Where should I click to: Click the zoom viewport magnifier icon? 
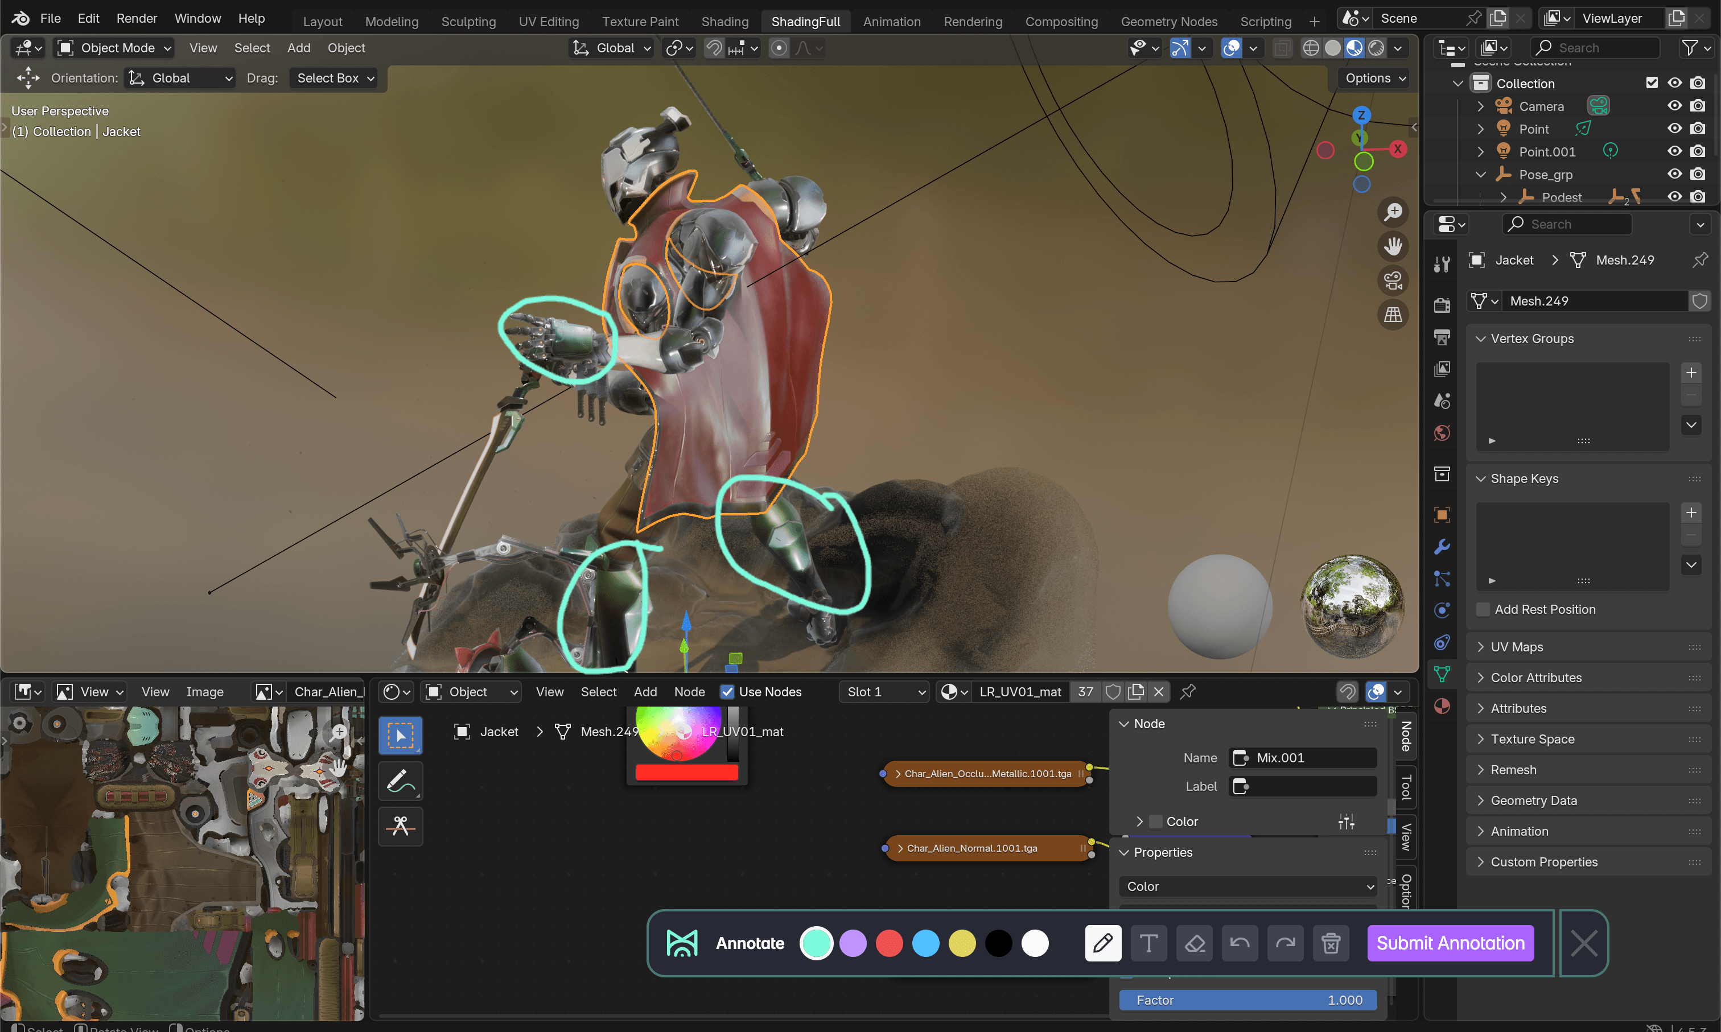point(1393,212)
